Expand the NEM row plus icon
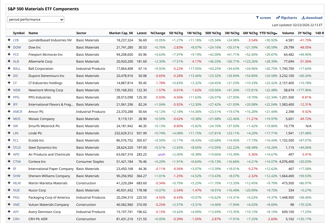This screenshot has width=332, height=223. pos(9,90)
